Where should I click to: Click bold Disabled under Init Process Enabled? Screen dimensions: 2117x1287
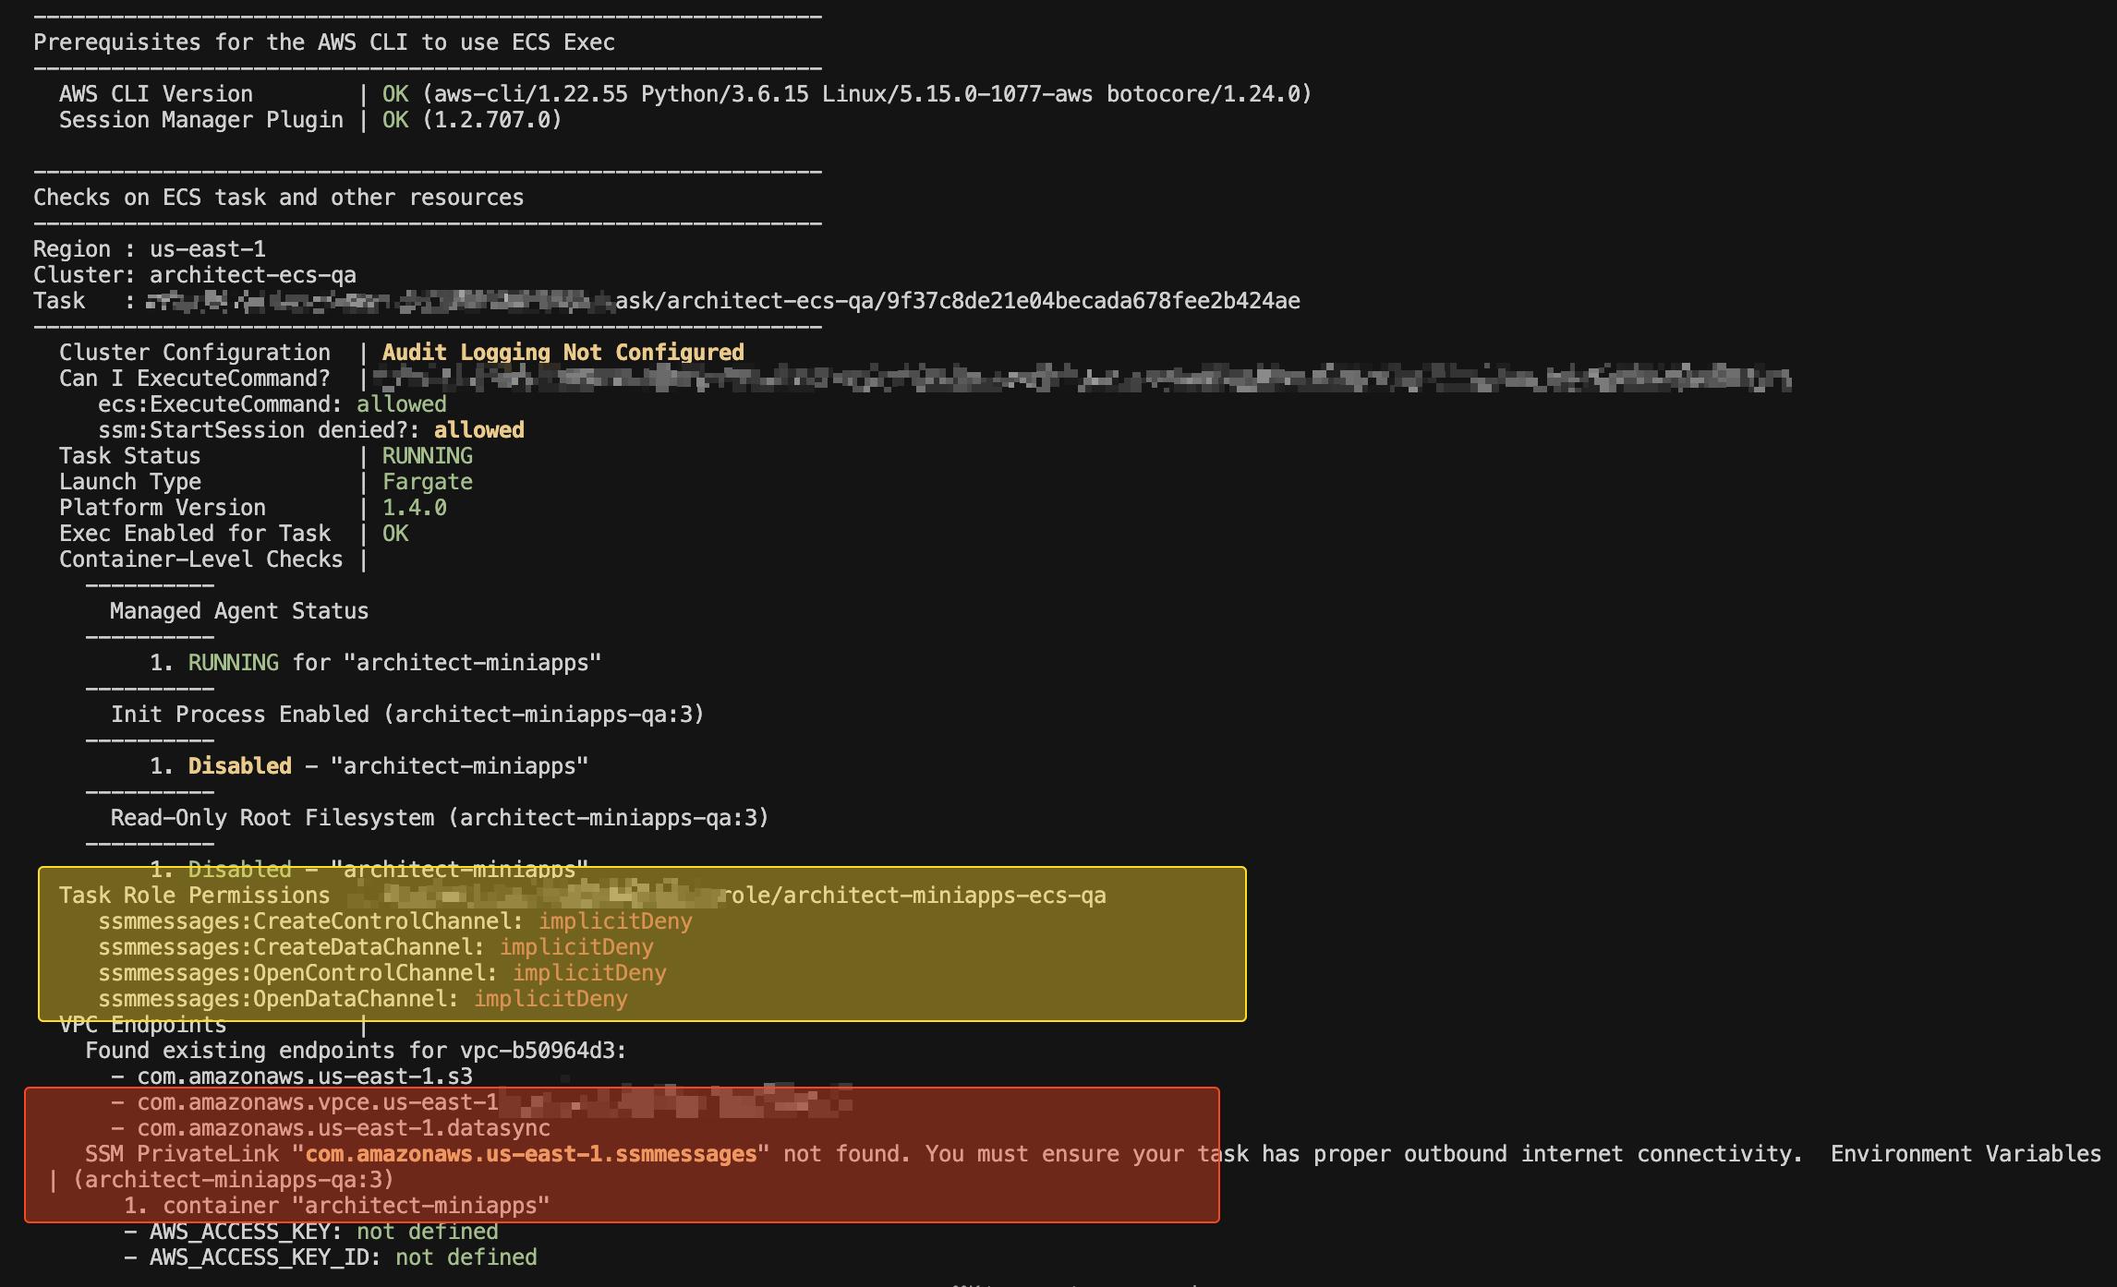pos(239,766)
